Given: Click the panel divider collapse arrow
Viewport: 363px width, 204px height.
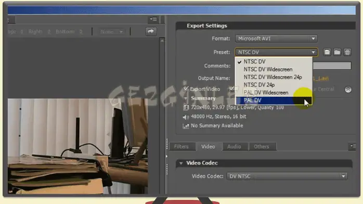Looking at the screenshot, I should tap(167, 156).
